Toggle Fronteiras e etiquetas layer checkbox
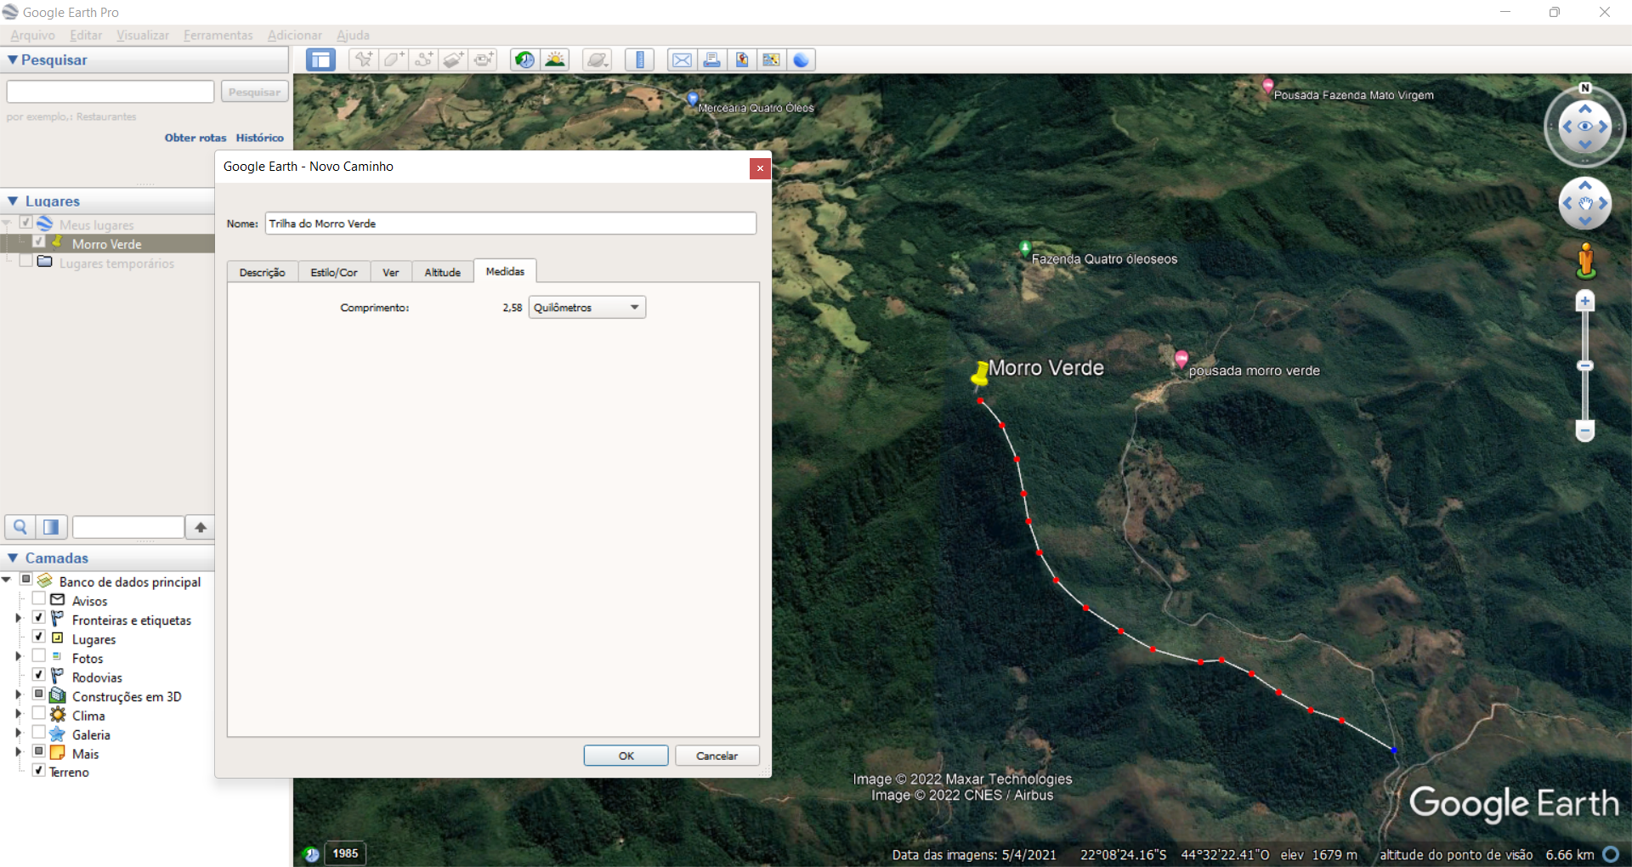1632x867 pixels. pos(38,618)
